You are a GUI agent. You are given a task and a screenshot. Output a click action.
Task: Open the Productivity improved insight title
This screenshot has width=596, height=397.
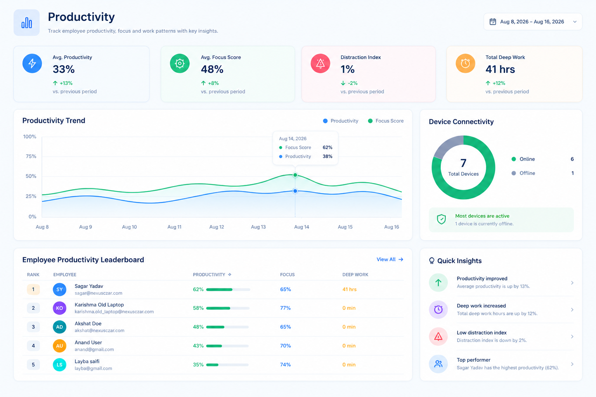point(482,278)
